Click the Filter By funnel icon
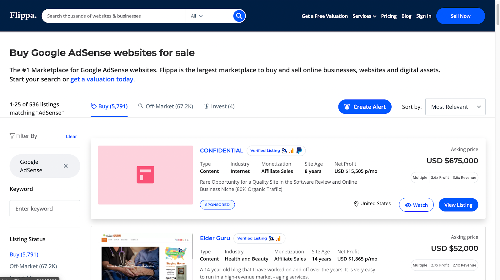This screenshot has width=500, height=280. 12,136
